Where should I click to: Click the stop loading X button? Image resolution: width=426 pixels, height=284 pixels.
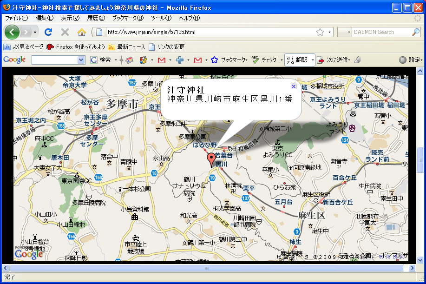coord(65,32)
